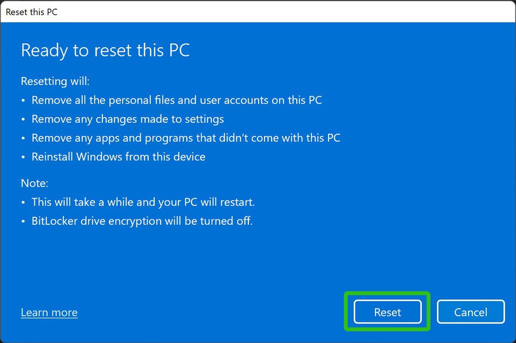This screenshot has height=343, width=516.
Task: Click the BitLocker drive encryption note
Action: (x=142, y=221)
